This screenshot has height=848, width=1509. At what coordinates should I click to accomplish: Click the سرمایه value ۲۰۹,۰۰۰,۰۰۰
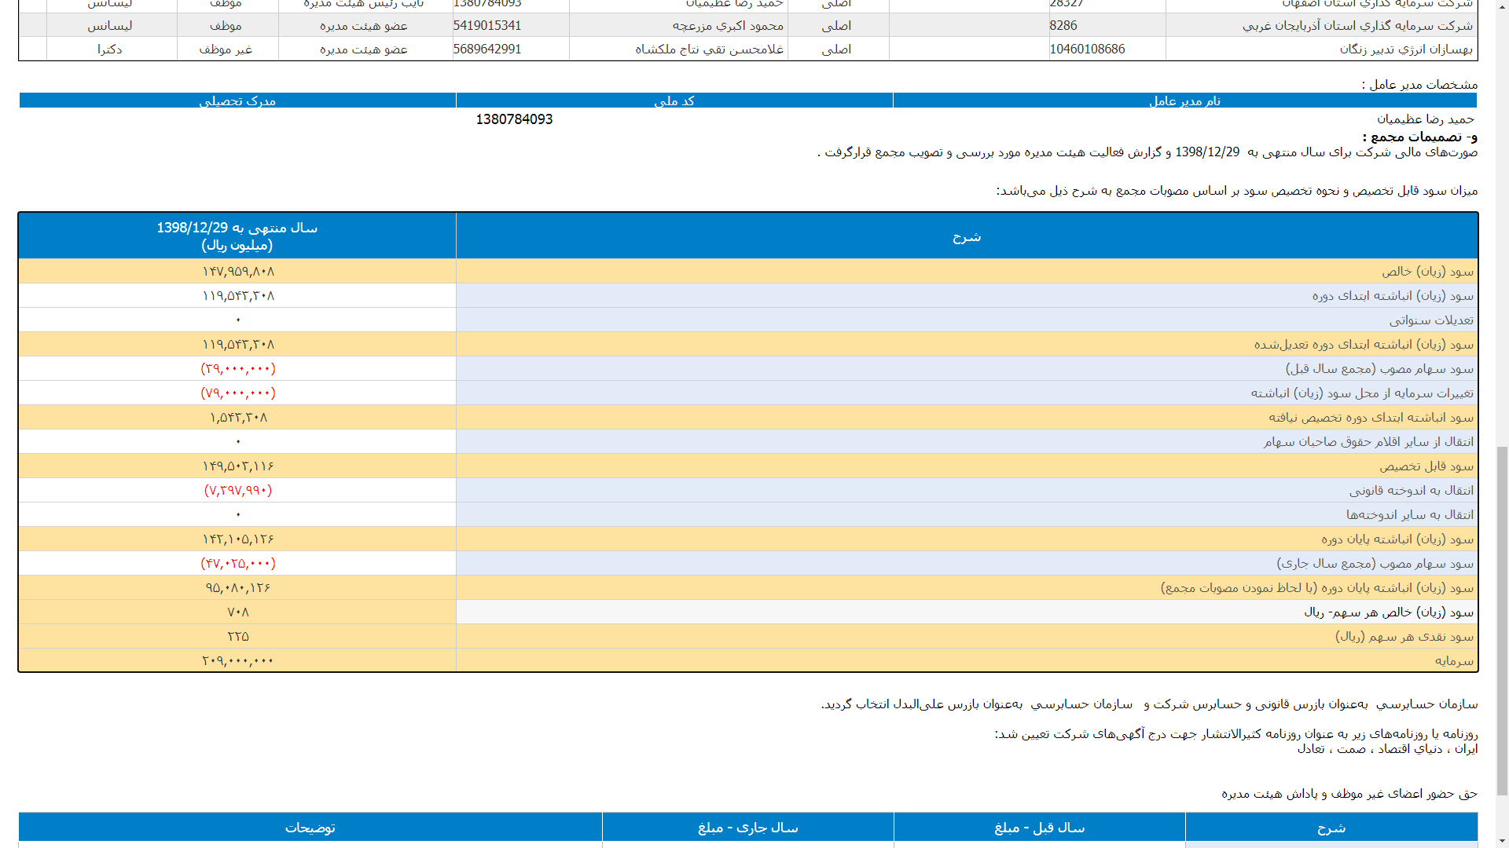238,660
